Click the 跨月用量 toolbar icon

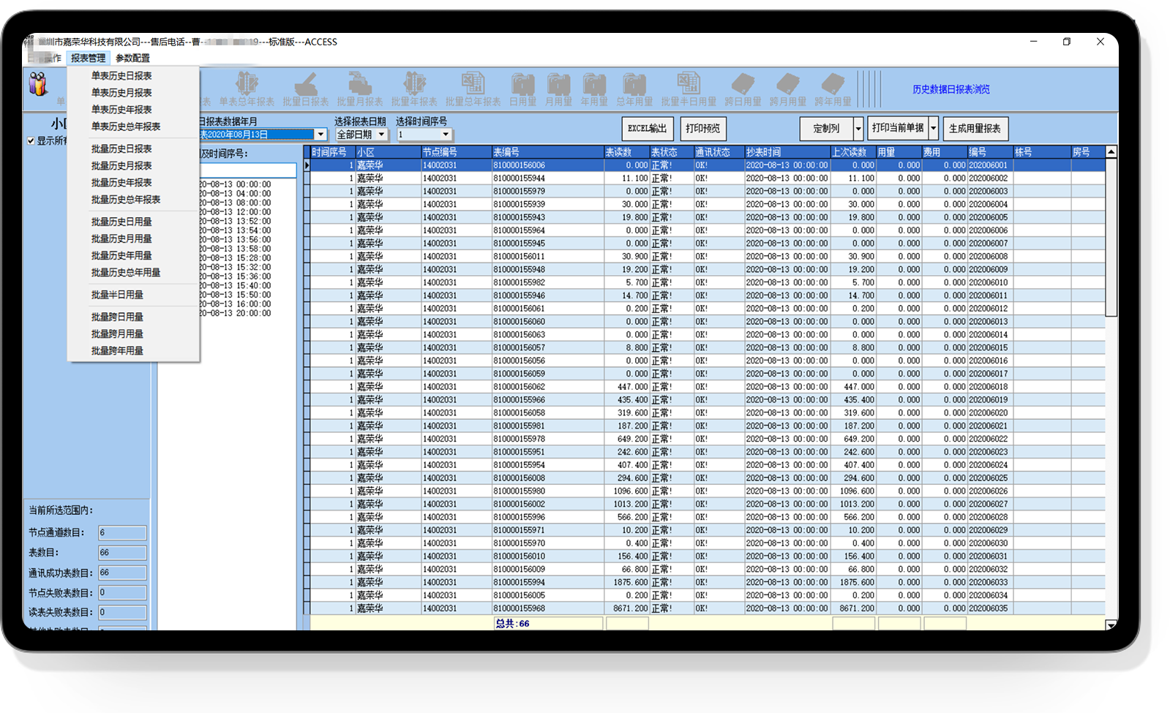click(x=788, y=89)
